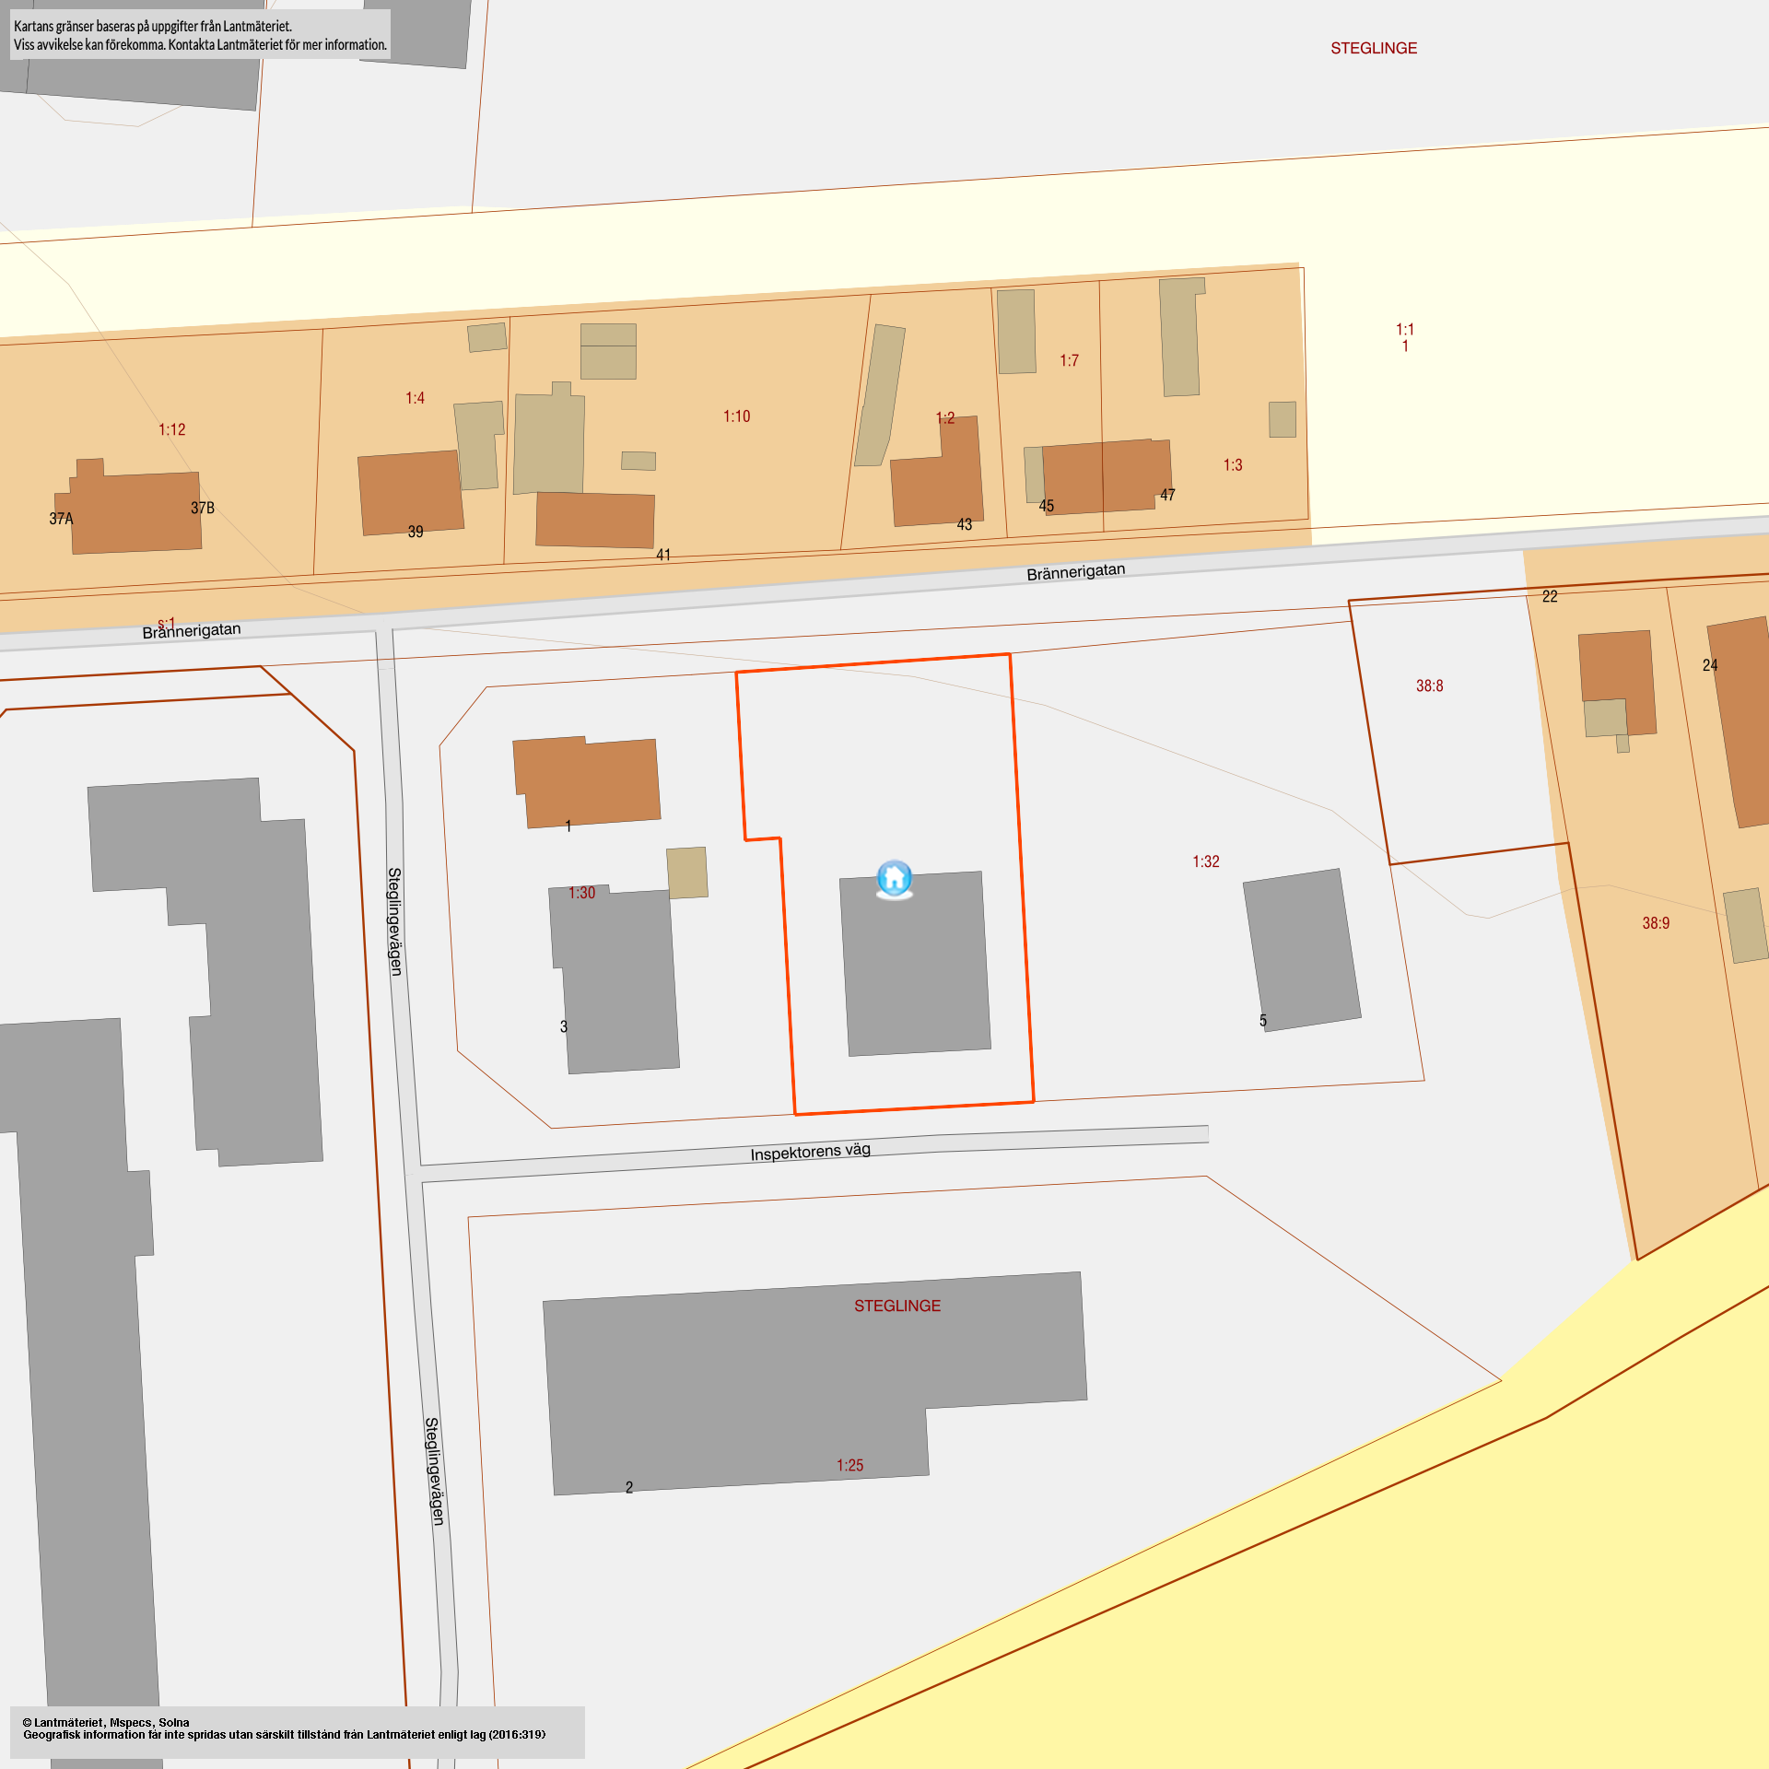Click the parcel label 38:8
The width and height of the screenshot is (1769, 1769).
[x=1429, y=685]
